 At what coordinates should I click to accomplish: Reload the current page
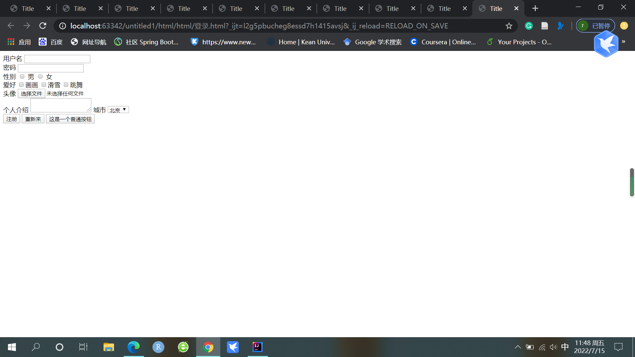43,26
